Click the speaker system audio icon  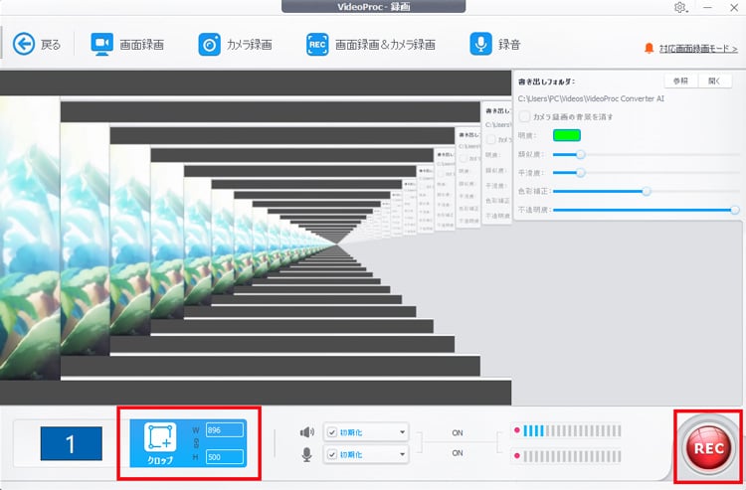(x=306, y=432)
